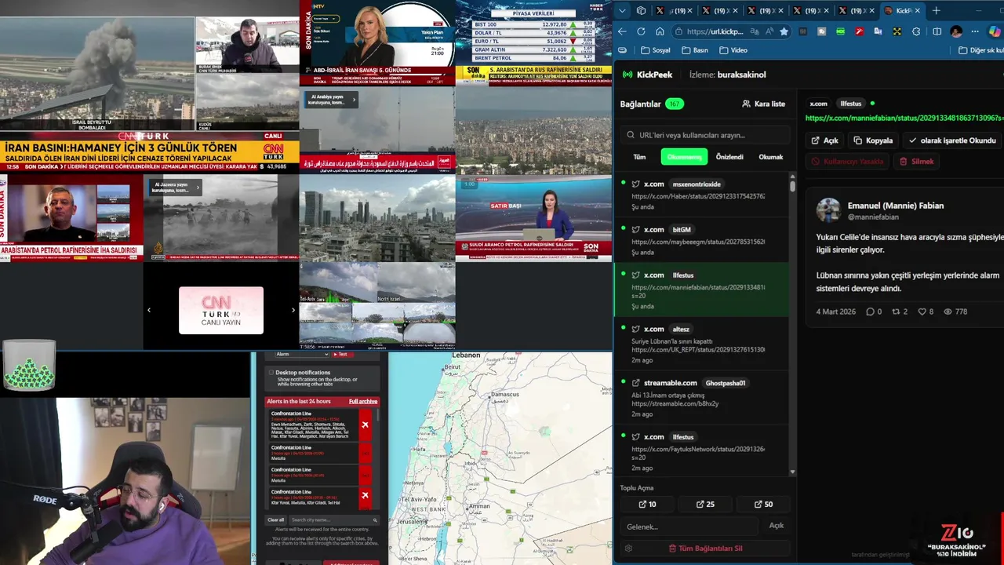Image resolution: width=1004 pixels, height=565 pixels.
Task: Go back in the browser
Action: coord(622,31)
